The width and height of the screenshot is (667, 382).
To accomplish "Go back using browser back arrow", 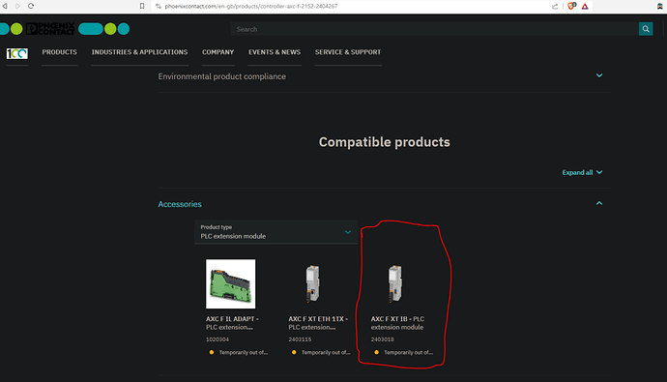I will [5, 6].
